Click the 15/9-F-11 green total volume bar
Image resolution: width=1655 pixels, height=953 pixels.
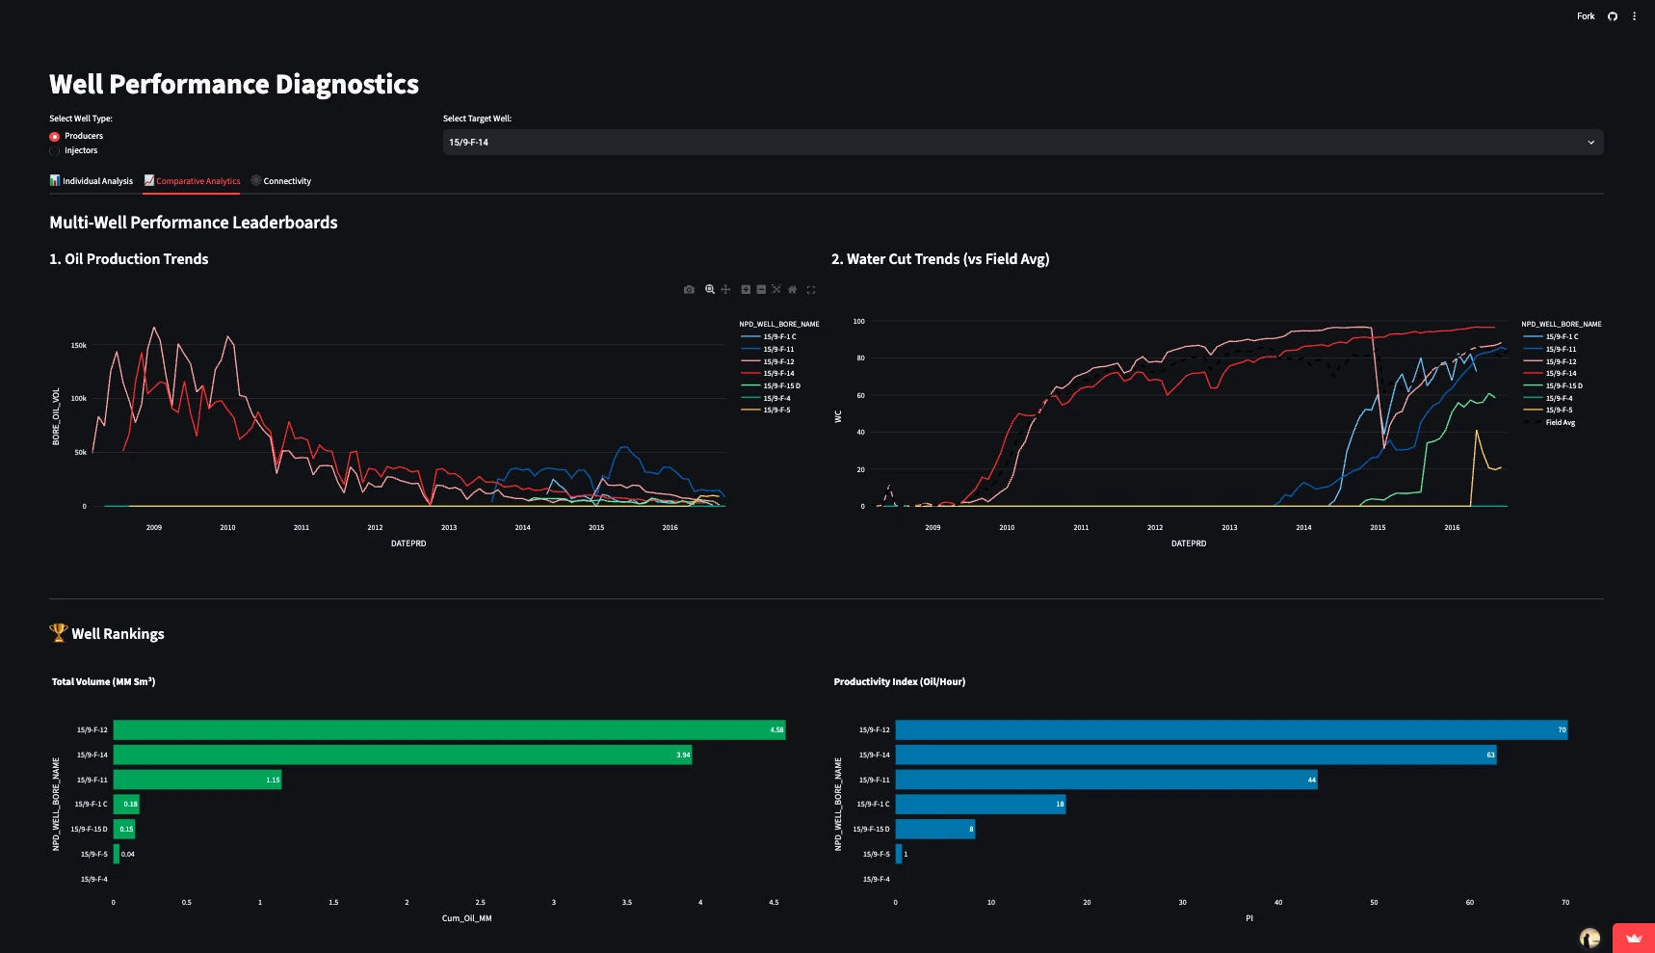[x=197, y=780]
